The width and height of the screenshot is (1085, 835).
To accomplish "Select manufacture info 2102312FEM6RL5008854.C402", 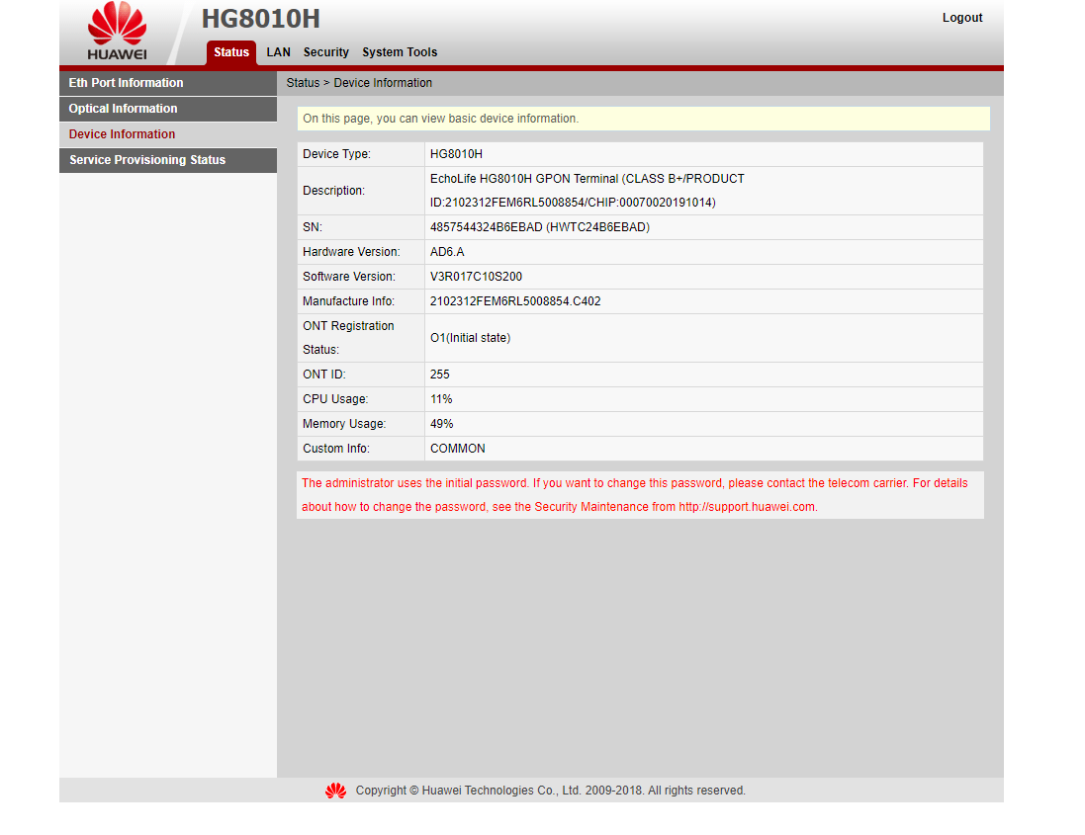I will [515, 301].
